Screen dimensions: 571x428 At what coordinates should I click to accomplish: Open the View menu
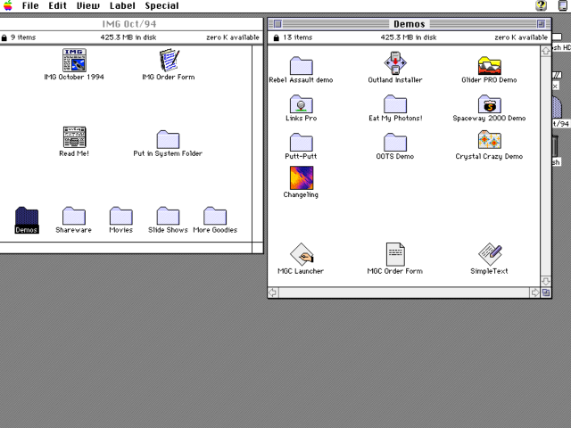tap(87, 6)
